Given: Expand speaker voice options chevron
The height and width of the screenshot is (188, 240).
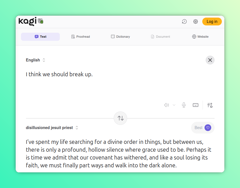Looking at the screenshot, I should [x=174, y=105].
